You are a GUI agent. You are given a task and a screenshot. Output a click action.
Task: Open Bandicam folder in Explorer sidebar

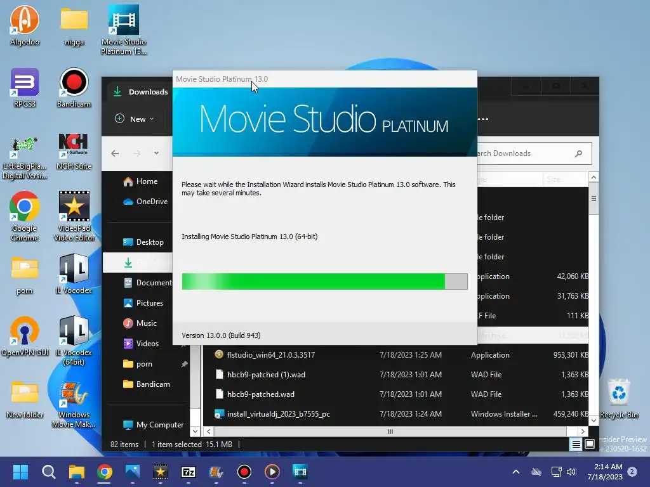147,384
